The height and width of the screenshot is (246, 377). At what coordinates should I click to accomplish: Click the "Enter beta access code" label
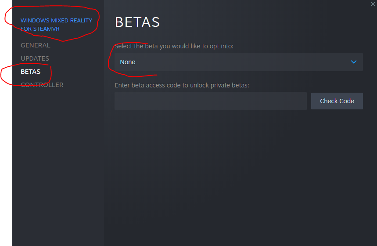point(182,85)
